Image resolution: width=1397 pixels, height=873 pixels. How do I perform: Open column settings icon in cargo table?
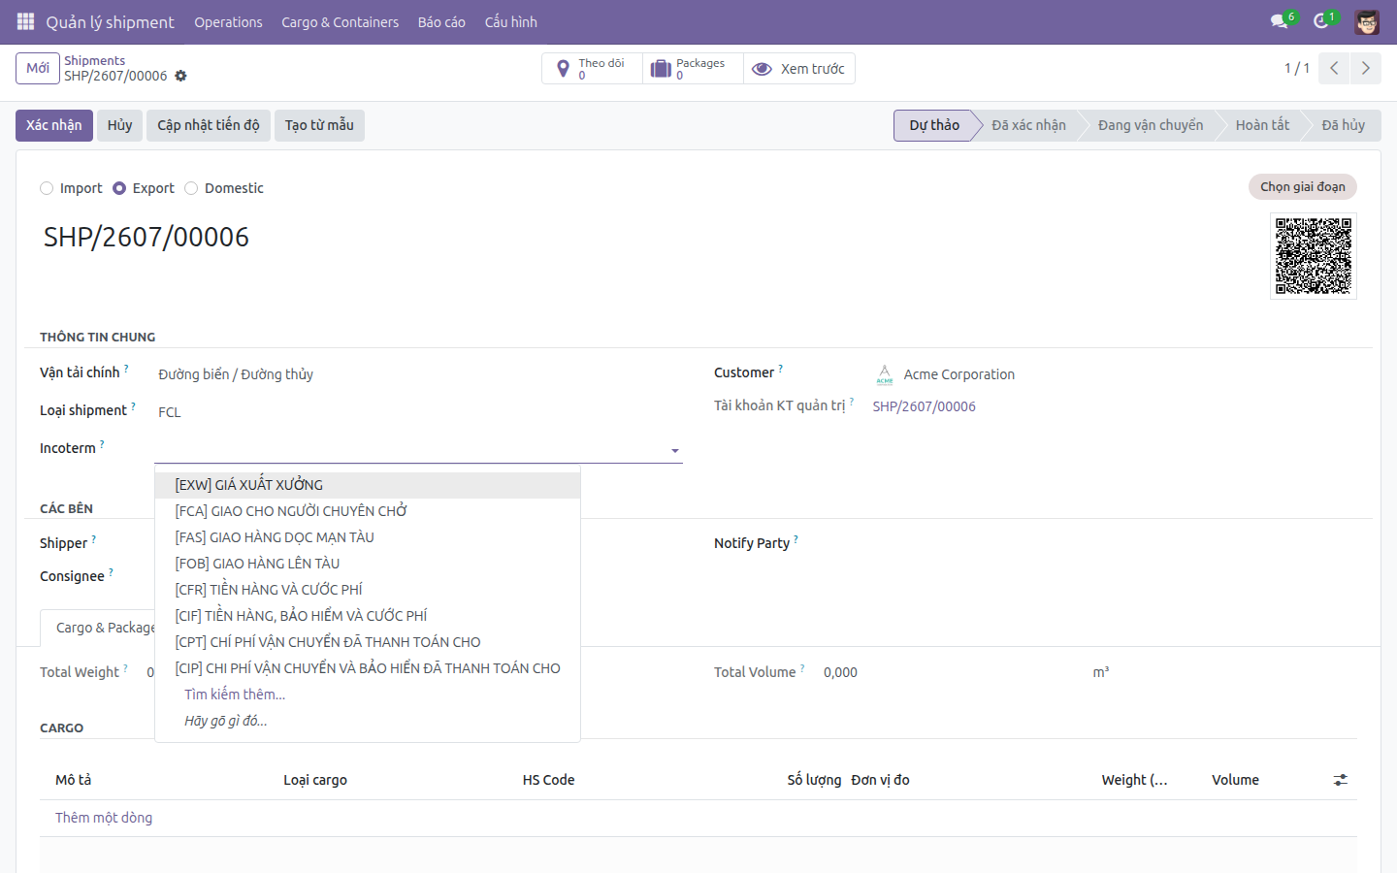(1341, 780)
